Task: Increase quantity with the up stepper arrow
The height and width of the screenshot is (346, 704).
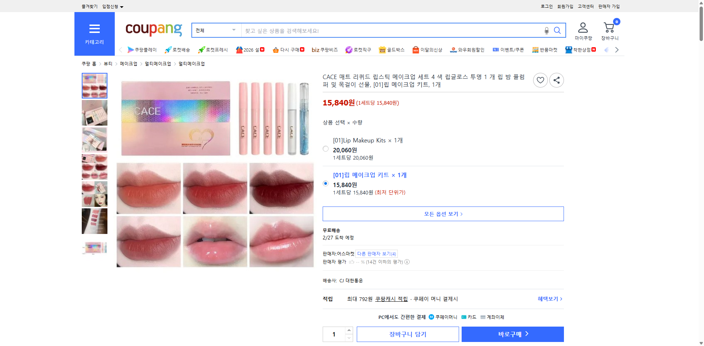Action: tap(349, 331)
